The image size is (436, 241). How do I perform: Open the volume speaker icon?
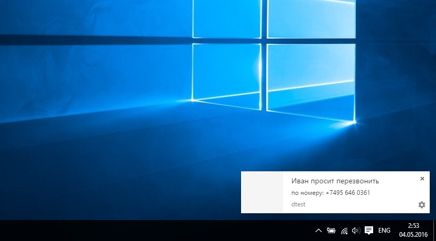(x=356, y=231)
